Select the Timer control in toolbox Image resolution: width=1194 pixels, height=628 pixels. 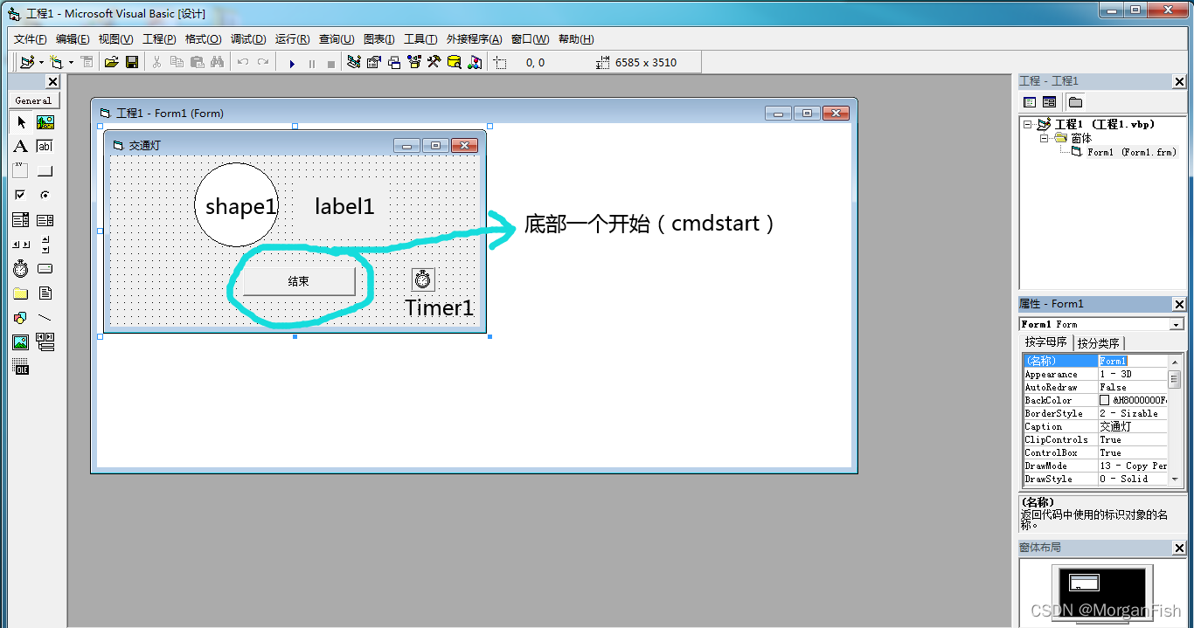pyautogui.click(x=21, y=268)
